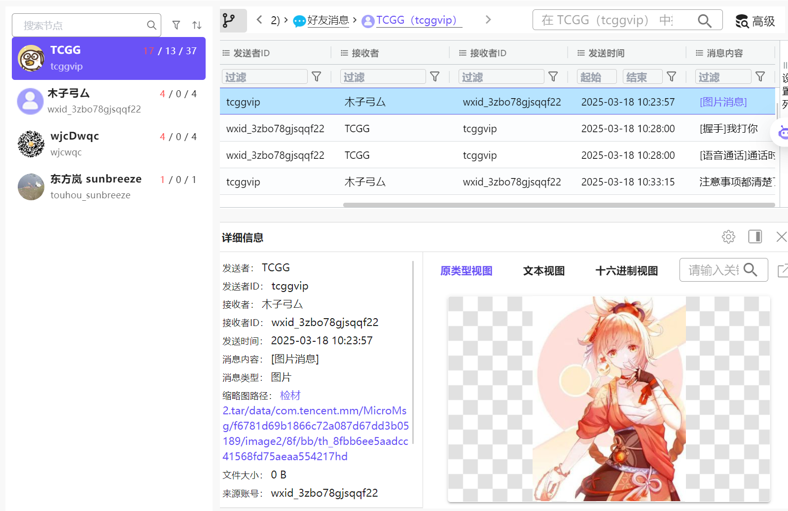This screenshot has width=788, height=511.
Task: Click the 发送时间 column menu icon
Action: pos(581,53)
